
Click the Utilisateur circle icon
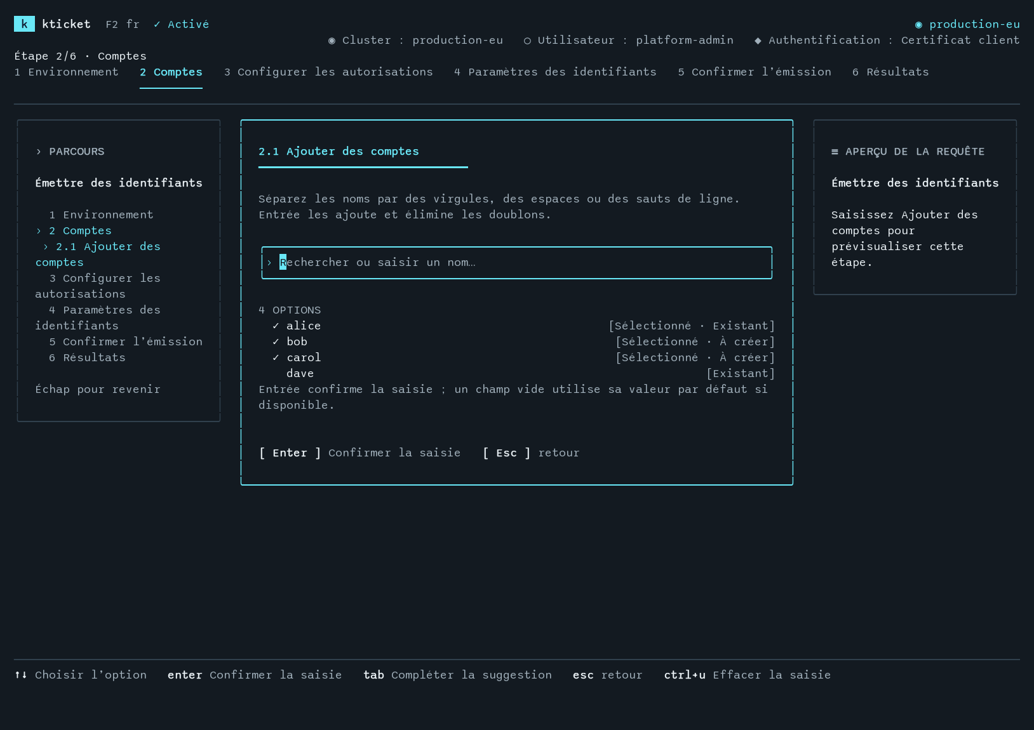(527, 41)
